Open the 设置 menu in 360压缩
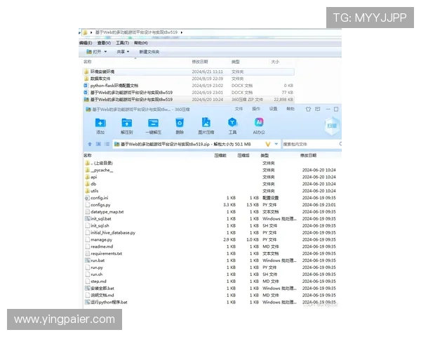Image resolution: width=421 pixels, height=337 pixels. coord(274,109)
